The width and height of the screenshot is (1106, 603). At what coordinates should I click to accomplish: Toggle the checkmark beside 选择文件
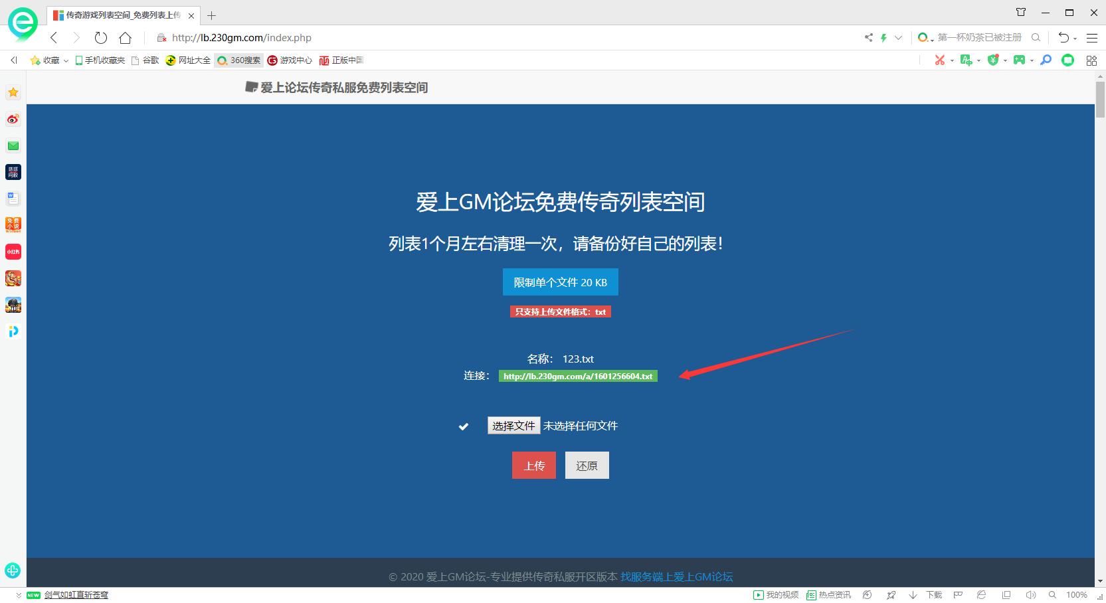coord(463,427)
